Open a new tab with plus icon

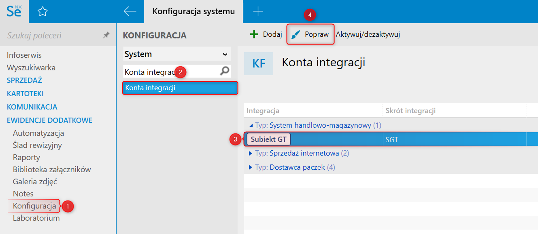tap(258, 11)
